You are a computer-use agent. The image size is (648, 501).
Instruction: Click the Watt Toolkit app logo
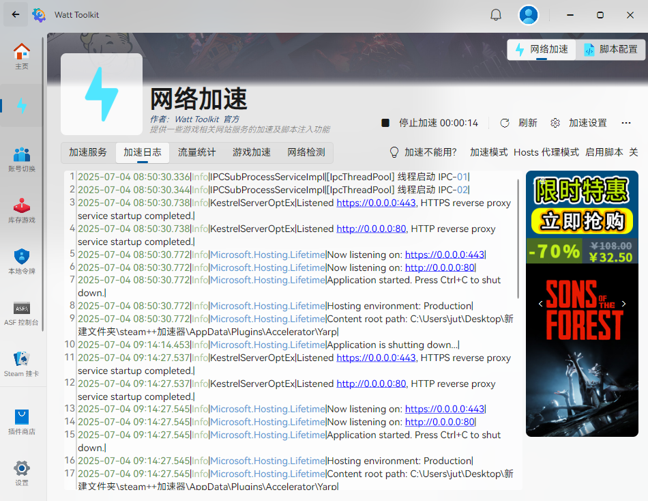(40, 14)
